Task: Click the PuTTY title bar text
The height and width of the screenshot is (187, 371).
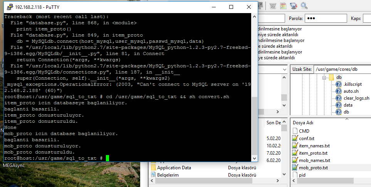Action: coord(37,7)
